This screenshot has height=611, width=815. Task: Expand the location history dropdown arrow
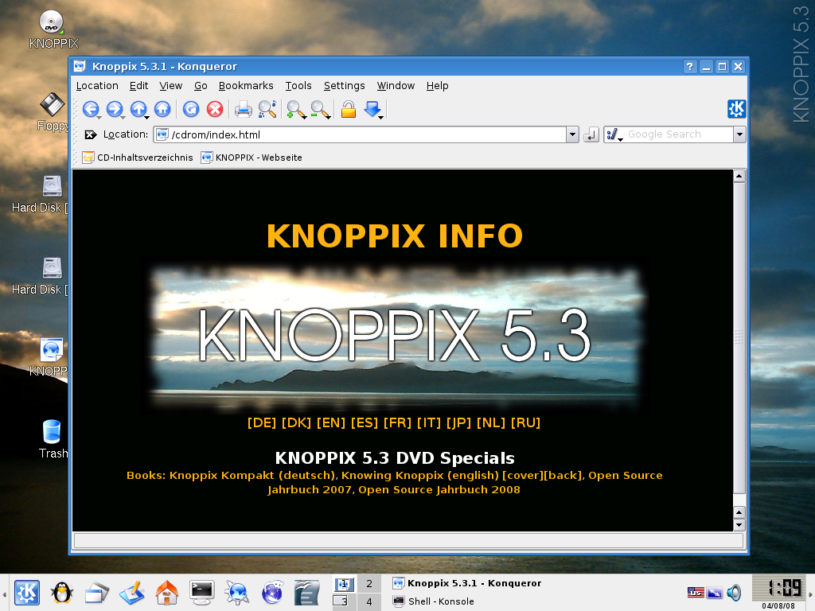pos(572,134)
